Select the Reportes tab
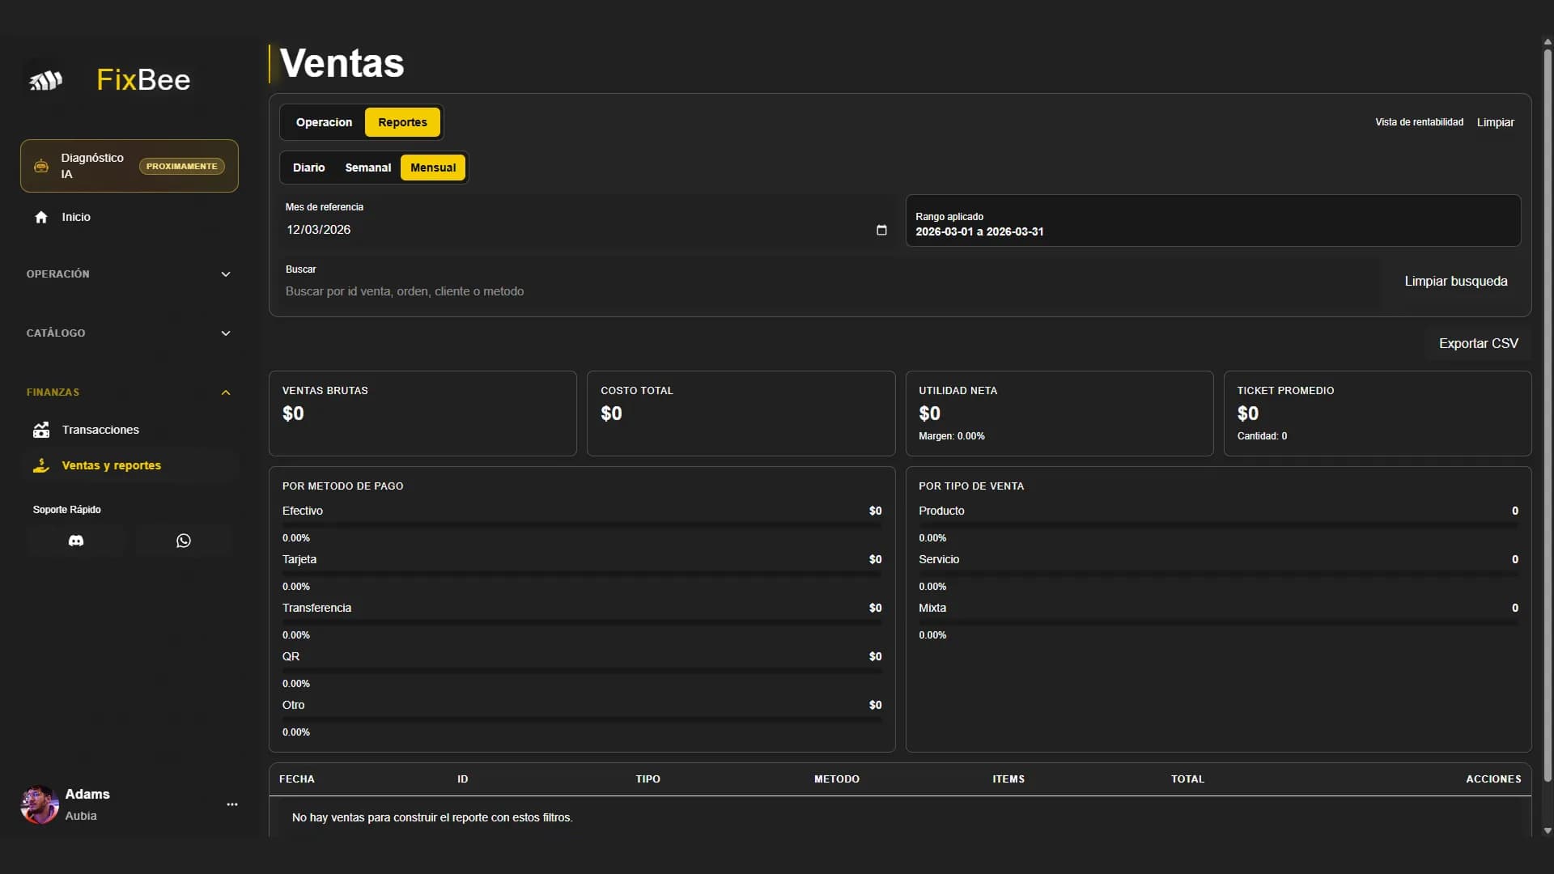The width and height of the screenshot is (1554, 874). (402, 122)
